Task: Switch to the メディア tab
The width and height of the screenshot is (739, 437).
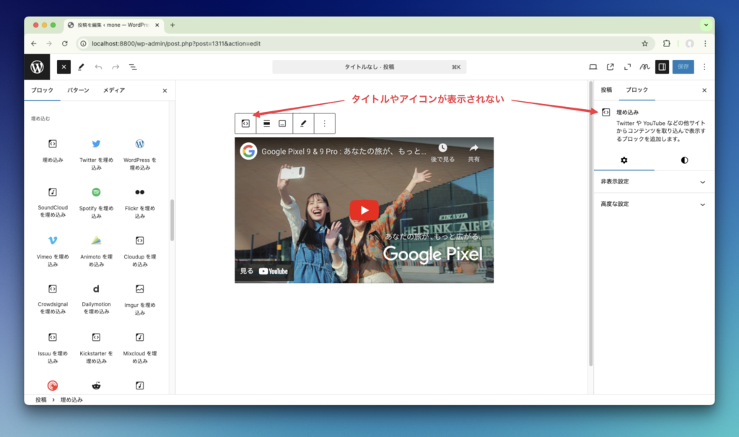Action: (114, 90)
